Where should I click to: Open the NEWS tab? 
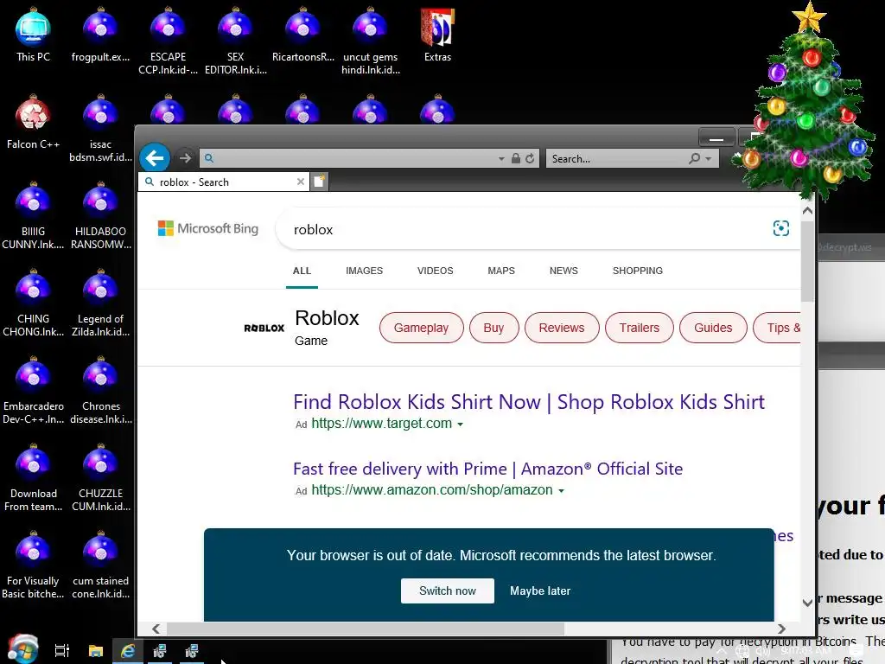tap(563, 271)
